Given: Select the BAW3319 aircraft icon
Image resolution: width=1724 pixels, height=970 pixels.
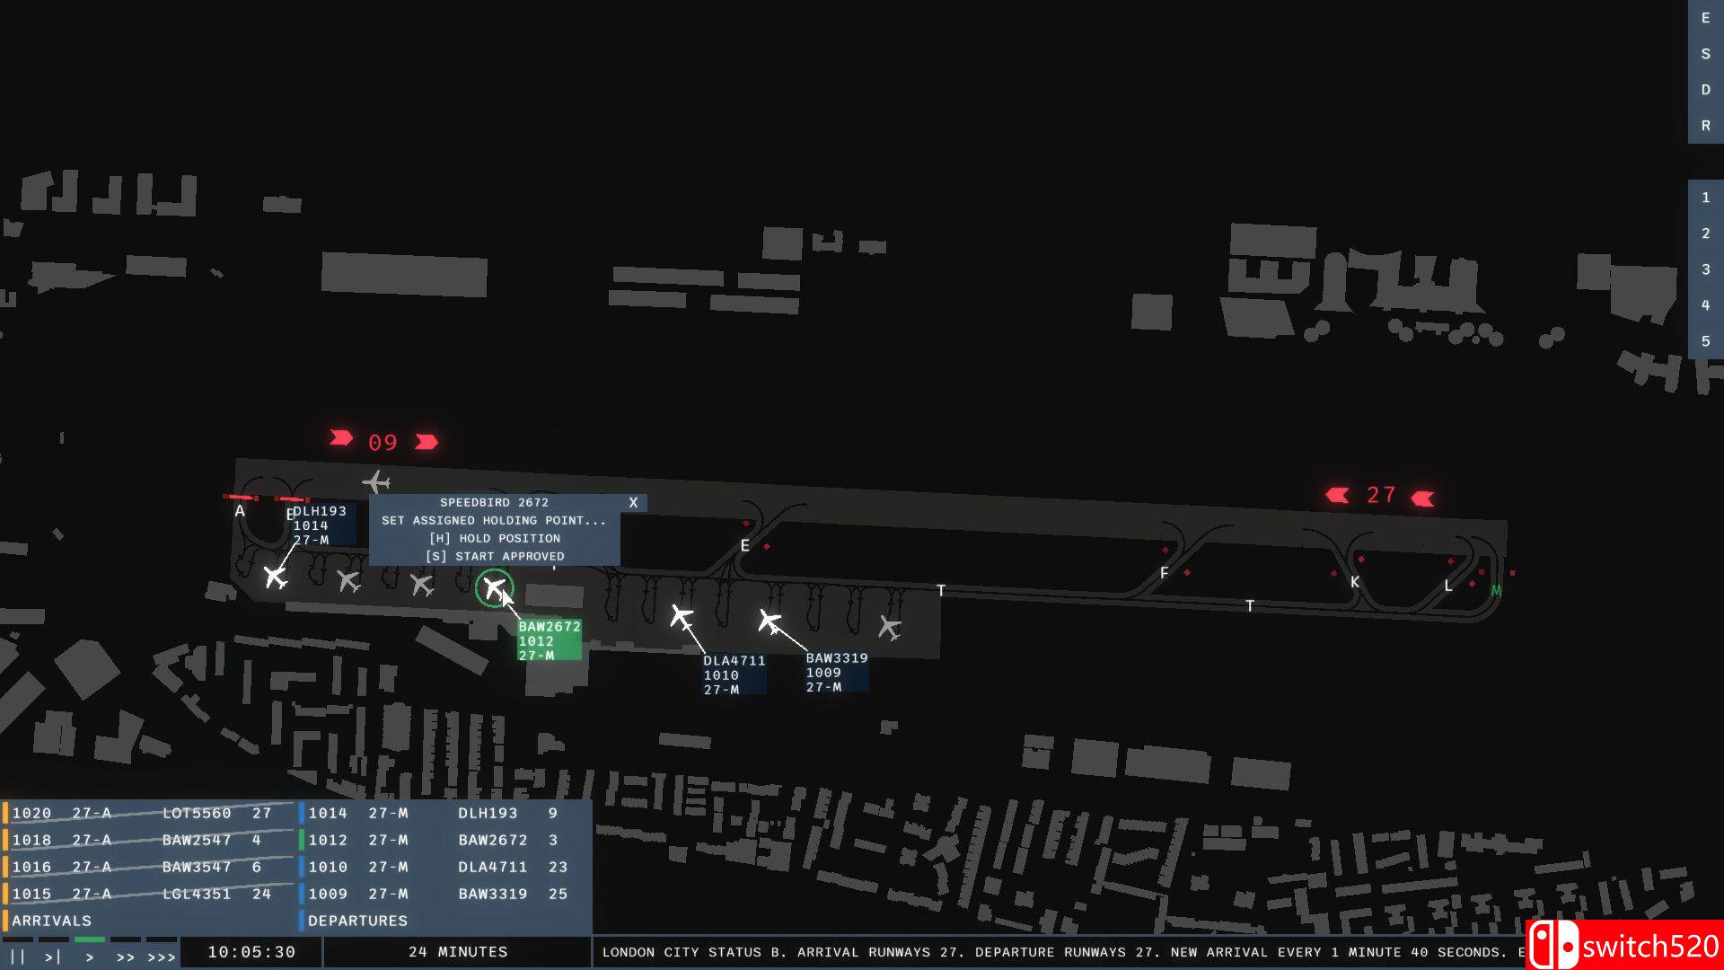Looking at the screenshot, I should (770, 622).
